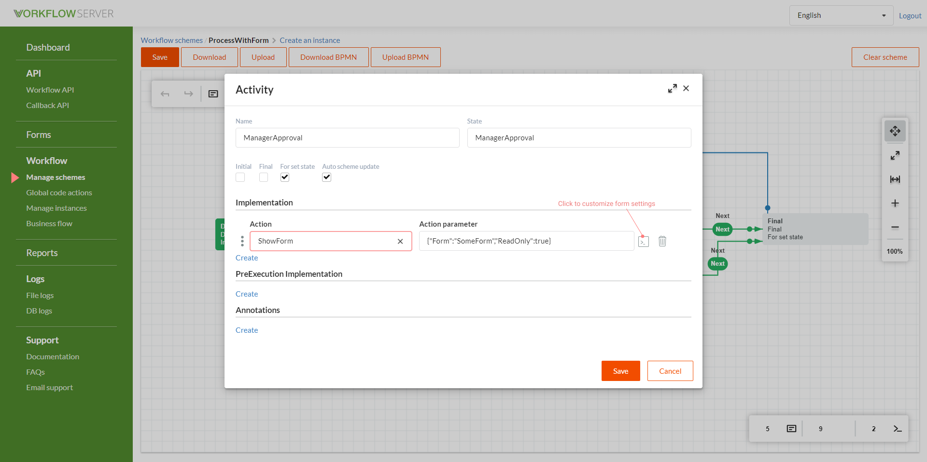Disable the Auto scheme update checkbox
Viewport: 927px width, 462px height.
[327, 177]
